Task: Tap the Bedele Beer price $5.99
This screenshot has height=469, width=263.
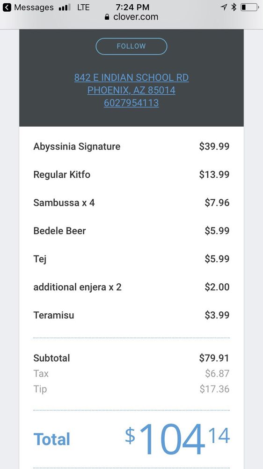Action: [x=217, y=231]
